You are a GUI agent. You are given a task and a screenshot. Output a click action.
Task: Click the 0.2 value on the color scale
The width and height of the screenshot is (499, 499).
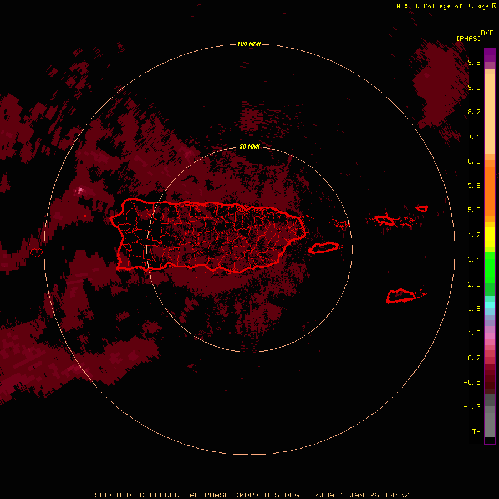[474, 358]
